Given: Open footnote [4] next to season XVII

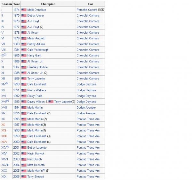Looking at the screenshot, I should click(x=8, y=101).
